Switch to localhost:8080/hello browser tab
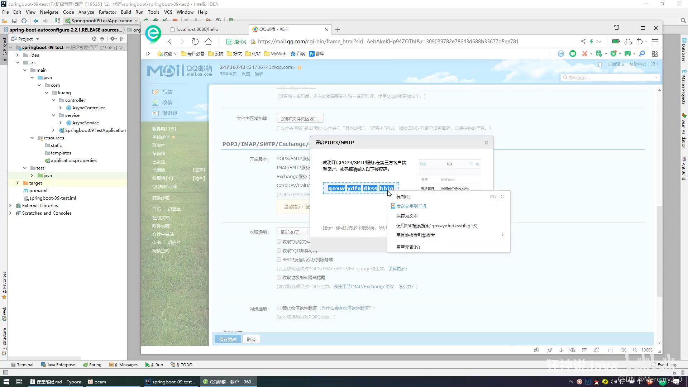The image size is (688, 387). pyautogui.click(x=207, y=29)
